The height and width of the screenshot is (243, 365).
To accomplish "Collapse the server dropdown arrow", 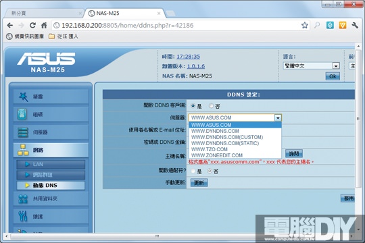I will click(x=278, y=118).
